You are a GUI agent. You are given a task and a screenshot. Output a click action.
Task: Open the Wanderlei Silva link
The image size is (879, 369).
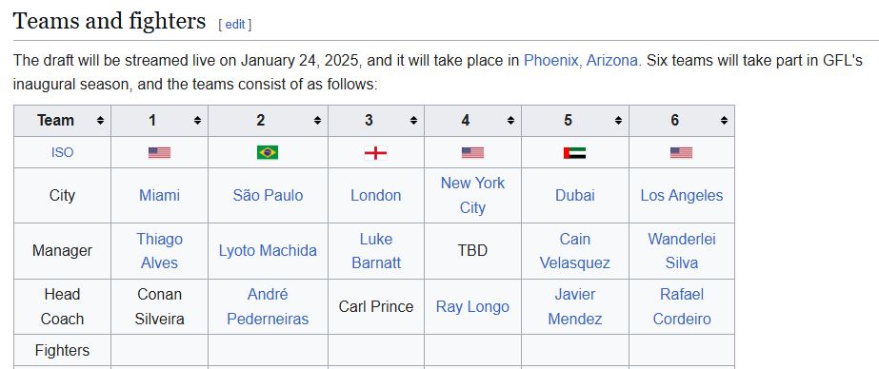[682, 251]
